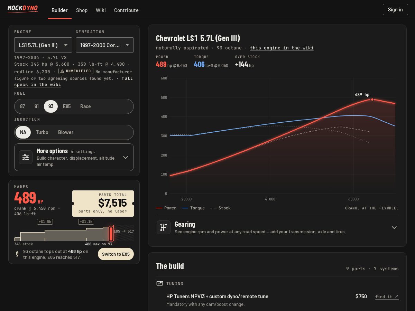Screen dimensions: 415x311
Task: Click '488 max on 93' label
Action: pos(99,244)
